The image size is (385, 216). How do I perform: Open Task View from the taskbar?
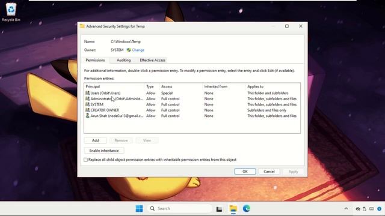click(219, 209)
